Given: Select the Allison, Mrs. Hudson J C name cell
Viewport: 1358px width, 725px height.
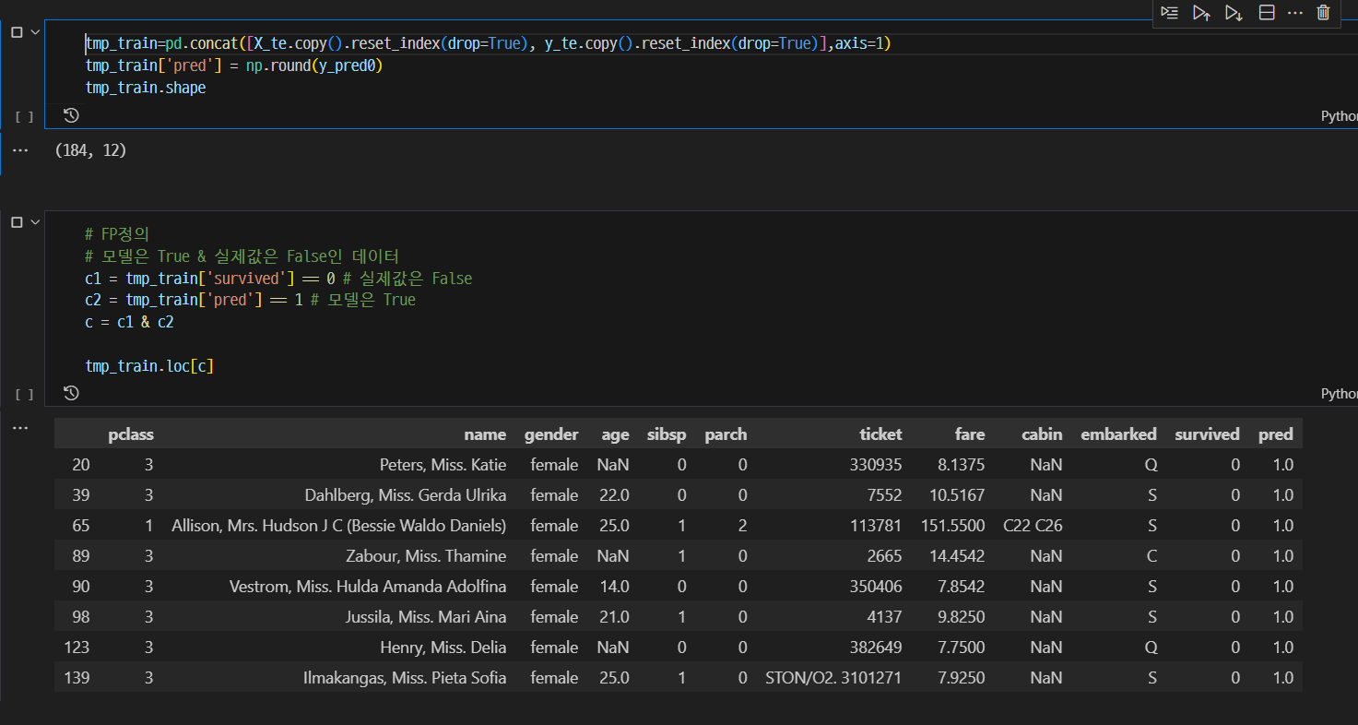Looking at the screenshot, I should 339,526.
